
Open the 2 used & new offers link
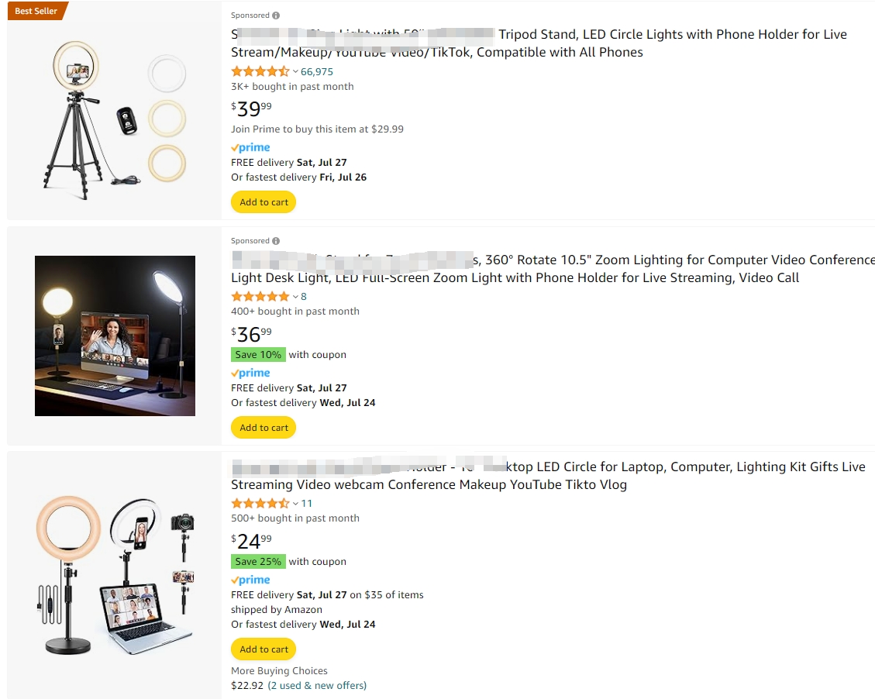pos(317,686)
